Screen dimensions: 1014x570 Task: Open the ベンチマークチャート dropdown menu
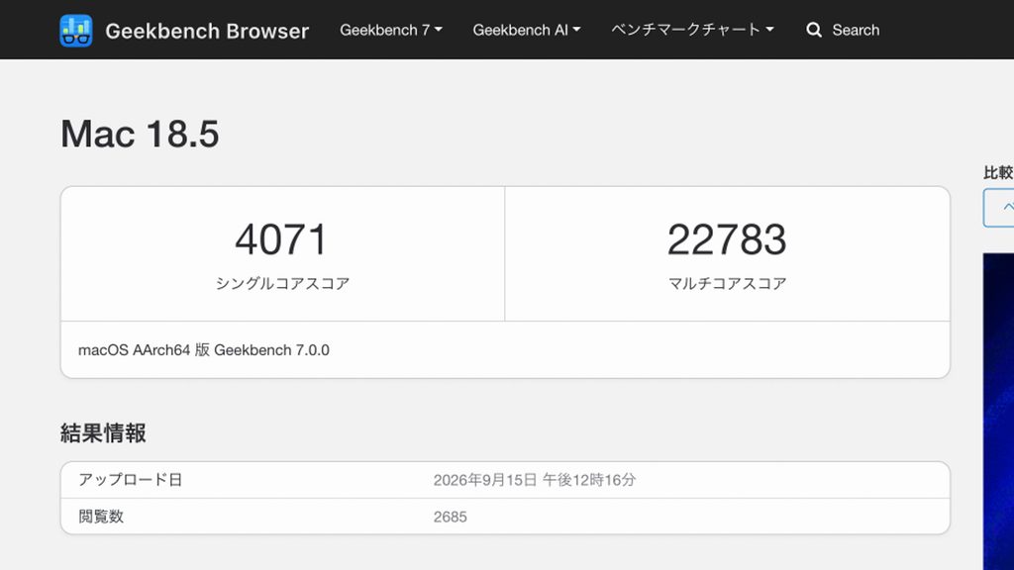point(692,30)
